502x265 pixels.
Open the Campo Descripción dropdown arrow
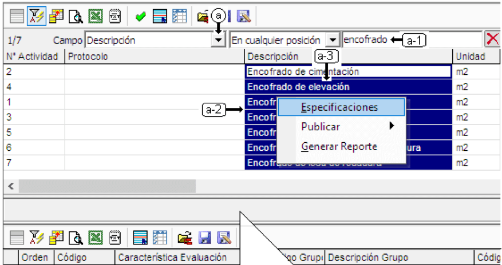tap(218, 41)
